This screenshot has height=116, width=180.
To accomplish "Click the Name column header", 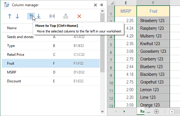I will [x=12, y=28].
